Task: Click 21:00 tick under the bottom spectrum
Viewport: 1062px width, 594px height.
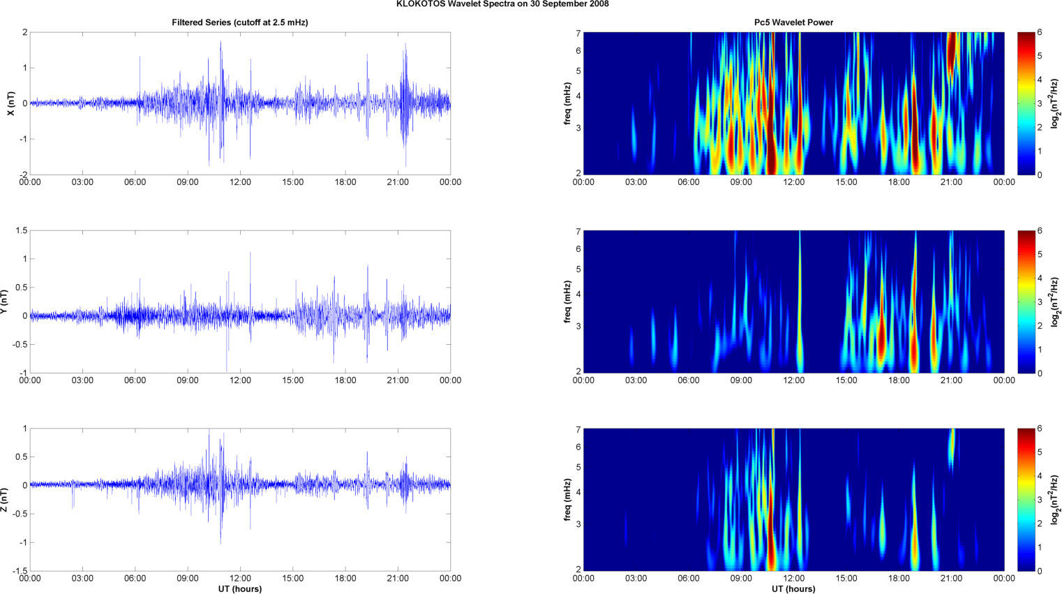Action: click(x=951, y=578)
